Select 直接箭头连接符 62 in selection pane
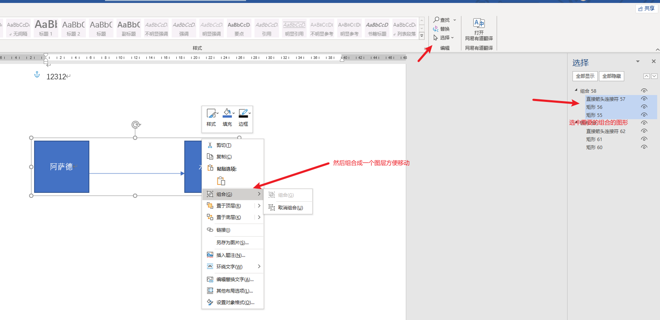660x320 pixels. (606, 131)
